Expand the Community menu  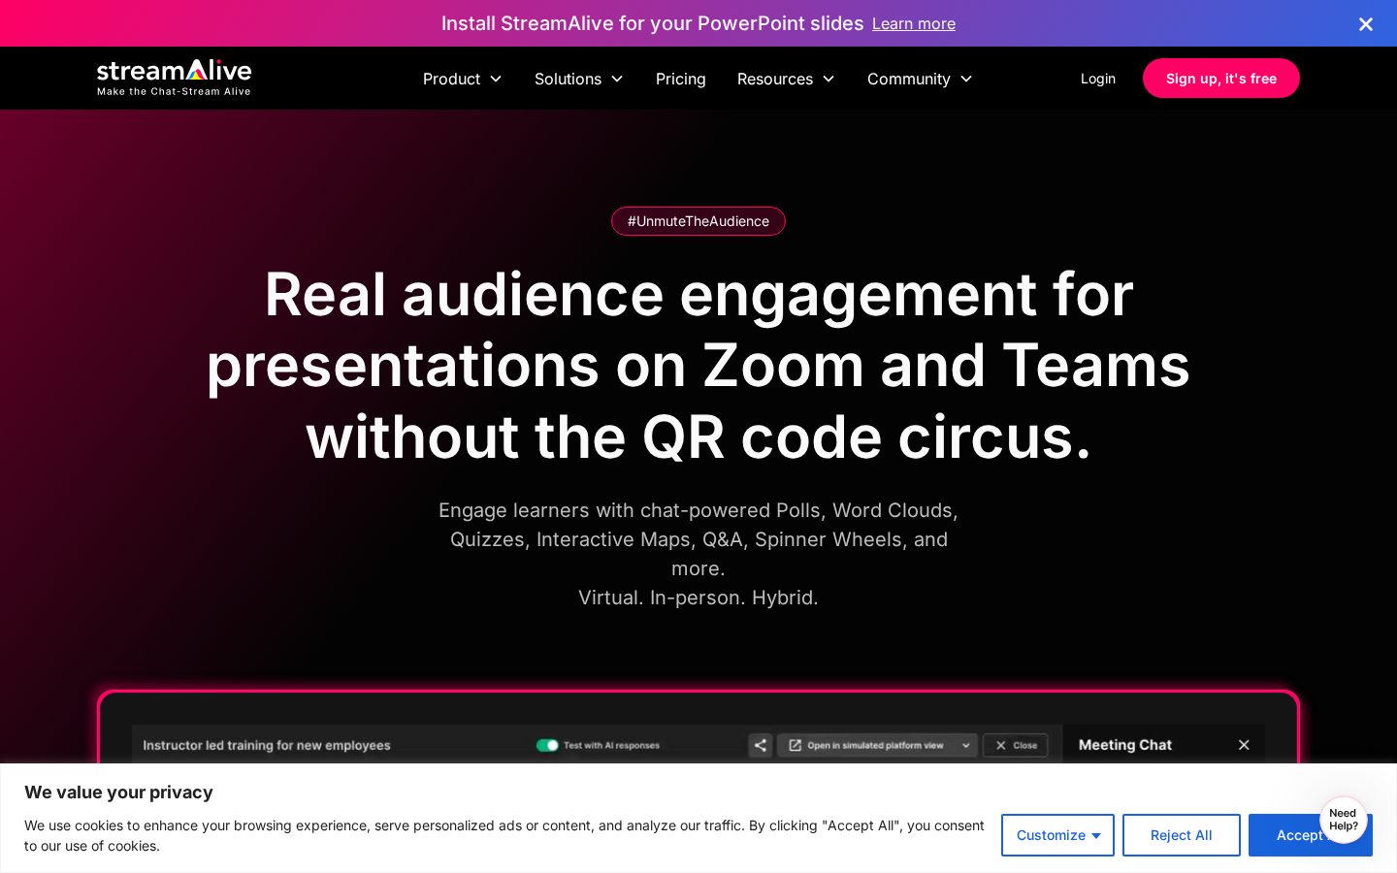[x=919, y=79]
